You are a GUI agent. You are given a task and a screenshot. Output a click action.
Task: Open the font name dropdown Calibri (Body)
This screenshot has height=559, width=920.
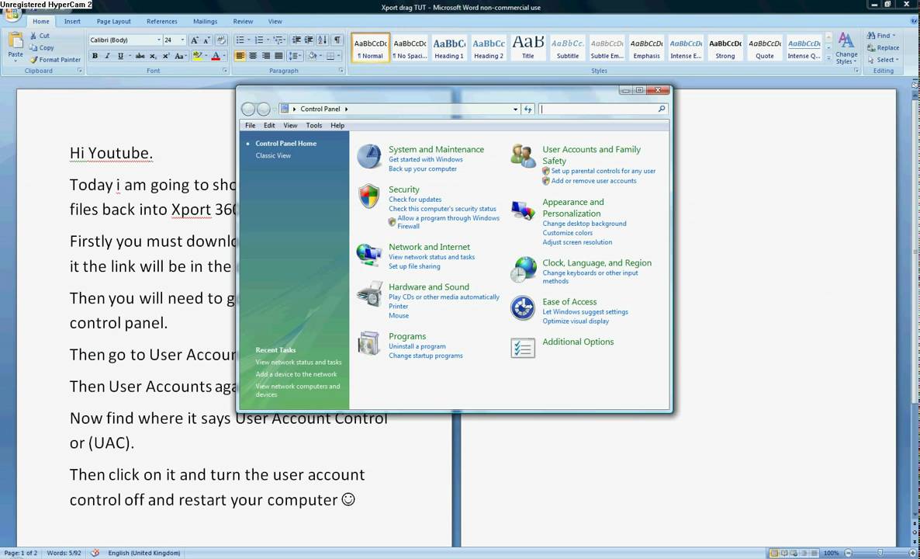(x=158, y=40)
